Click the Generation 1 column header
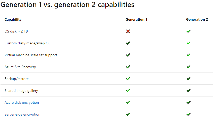Viewport: 213px width, 121px height. 136,19
